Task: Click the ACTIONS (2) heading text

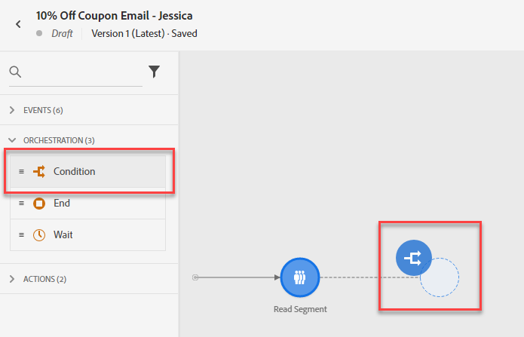Action: 44,279
